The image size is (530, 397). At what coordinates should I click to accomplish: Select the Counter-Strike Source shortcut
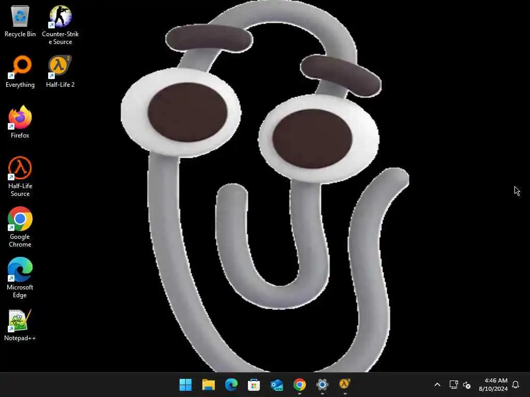tap(60, 25)
